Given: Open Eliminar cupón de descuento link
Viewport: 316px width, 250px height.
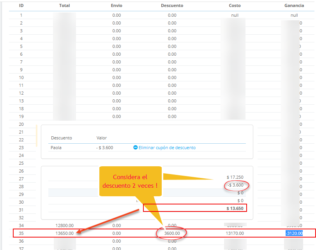Looking at the screenshot, I should (x=167, y=148).
